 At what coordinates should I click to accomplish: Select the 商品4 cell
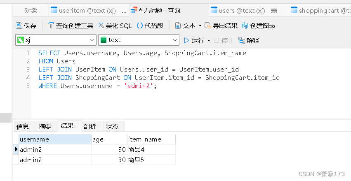[151, 150]
